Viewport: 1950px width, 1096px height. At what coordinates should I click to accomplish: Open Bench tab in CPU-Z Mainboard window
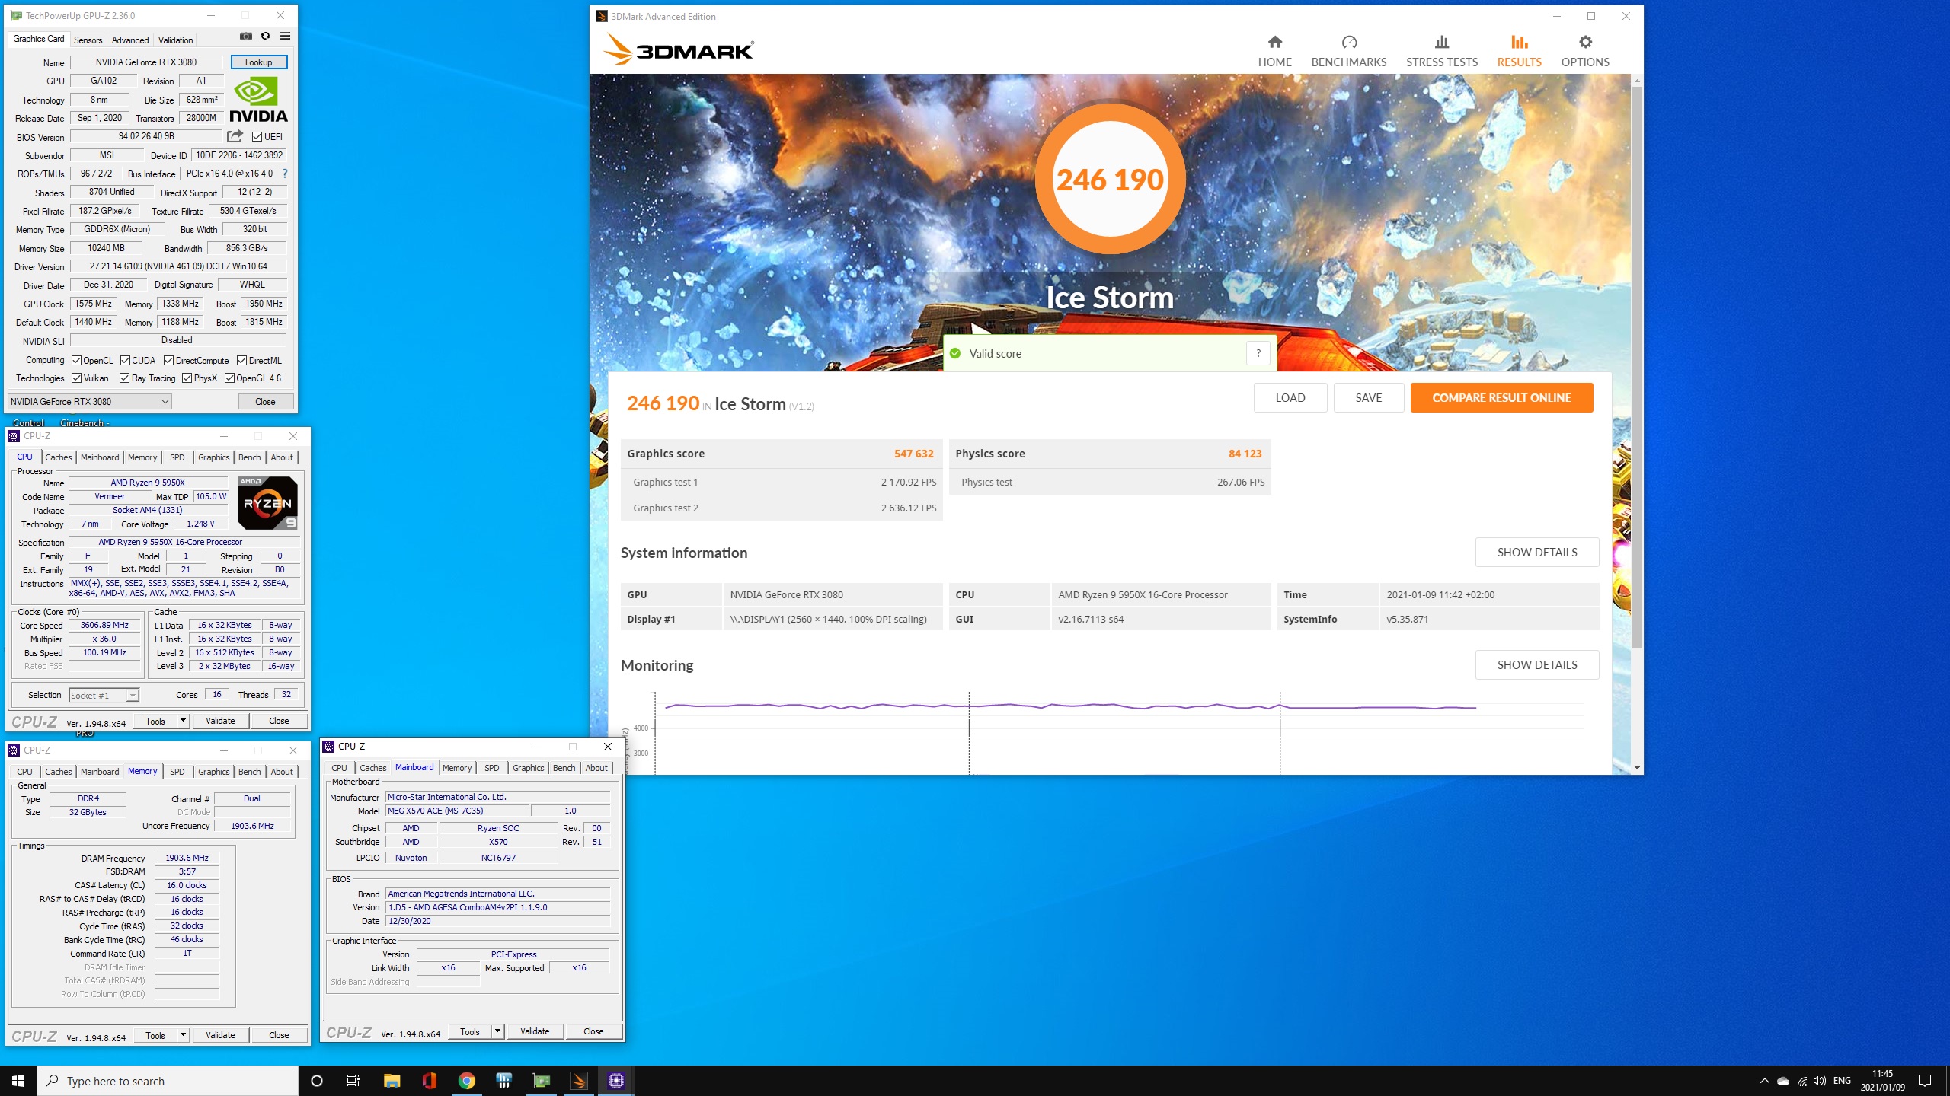(564, 768)
